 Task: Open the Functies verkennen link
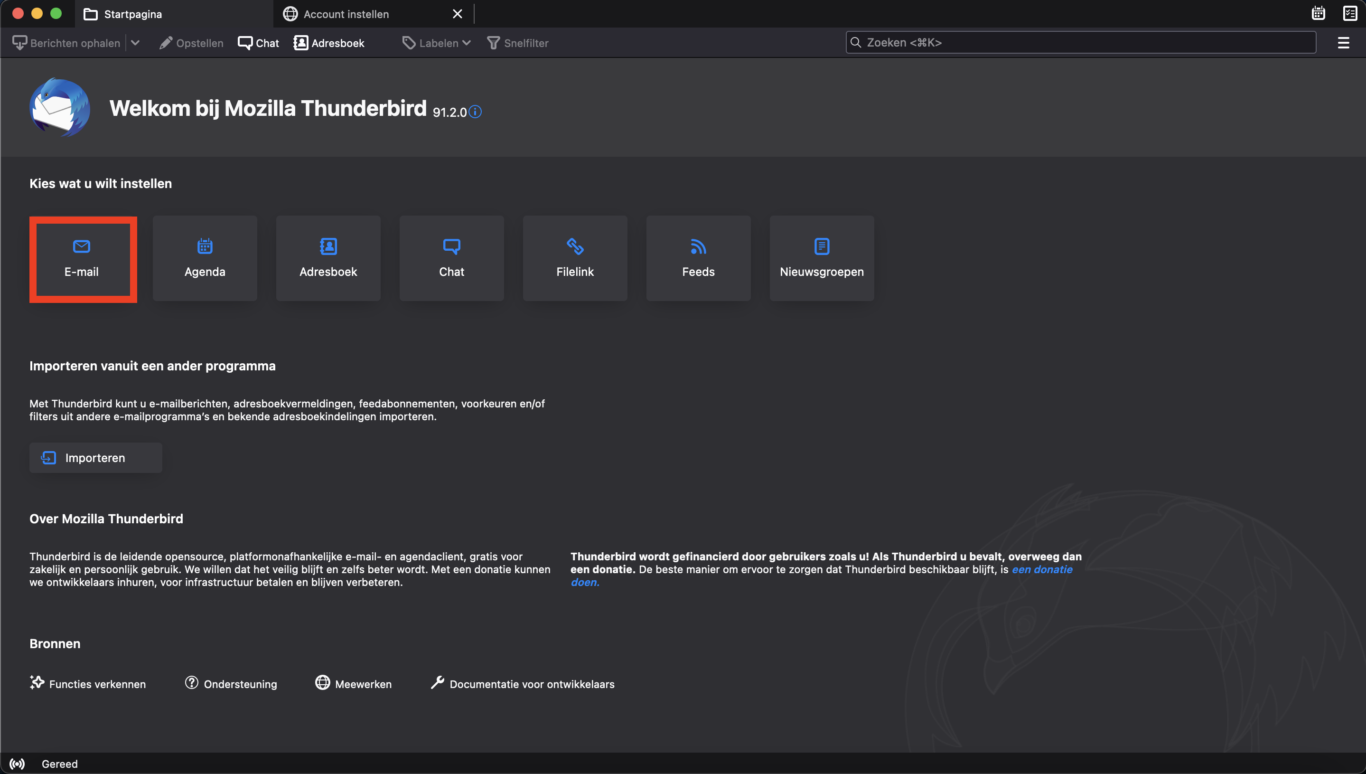tap(88, 684)
